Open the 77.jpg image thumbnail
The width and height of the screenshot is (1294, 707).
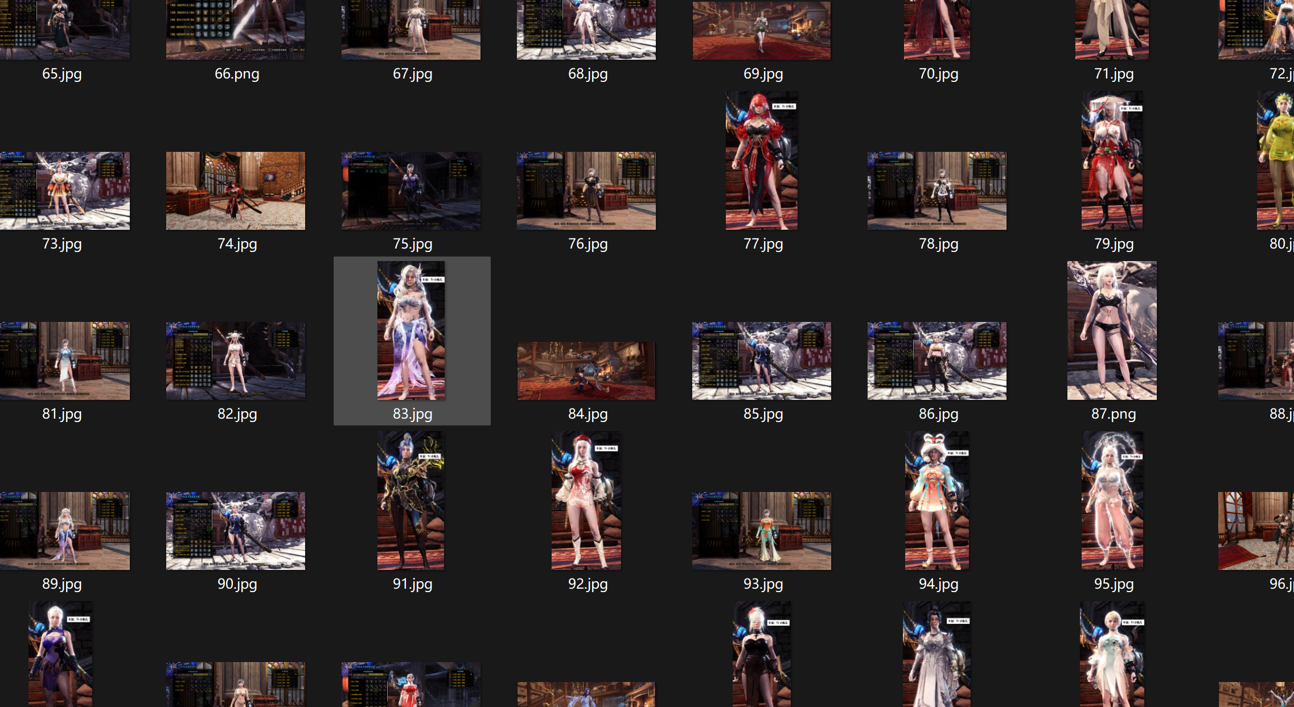coord(762,160)
